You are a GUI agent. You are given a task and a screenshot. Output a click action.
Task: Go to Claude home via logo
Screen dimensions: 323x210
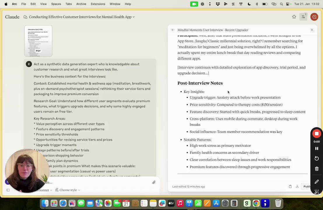pyautogui.click(x=12, y=17)
